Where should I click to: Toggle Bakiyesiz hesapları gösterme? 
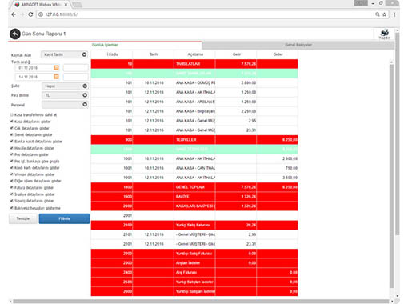pos(11,208)
